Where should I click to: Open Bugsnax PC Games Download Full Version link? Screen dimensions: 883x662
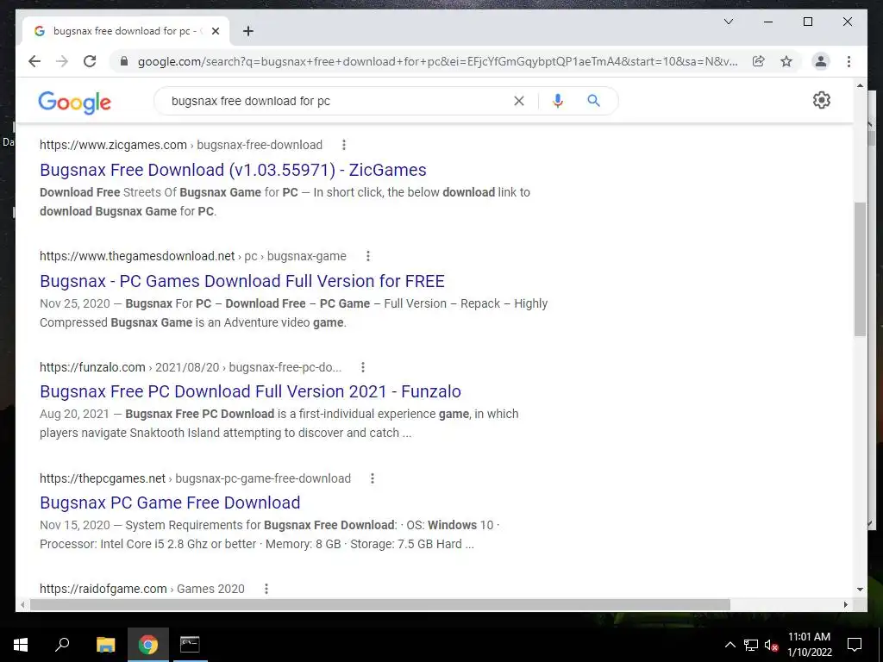point(242,281)
